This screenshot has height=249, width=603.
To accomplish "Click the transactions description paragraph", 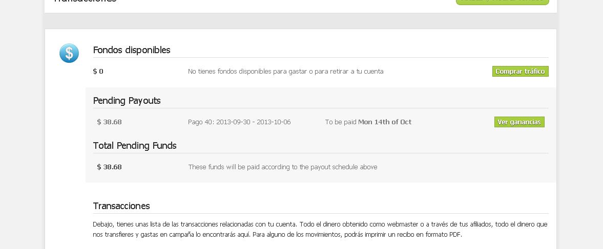I will coord(320,230).
